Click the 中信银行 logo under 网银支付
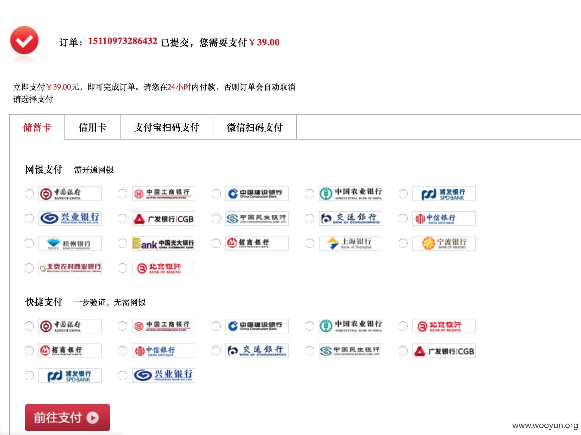Viewport: 581px width, 435px height. point(444,219)
